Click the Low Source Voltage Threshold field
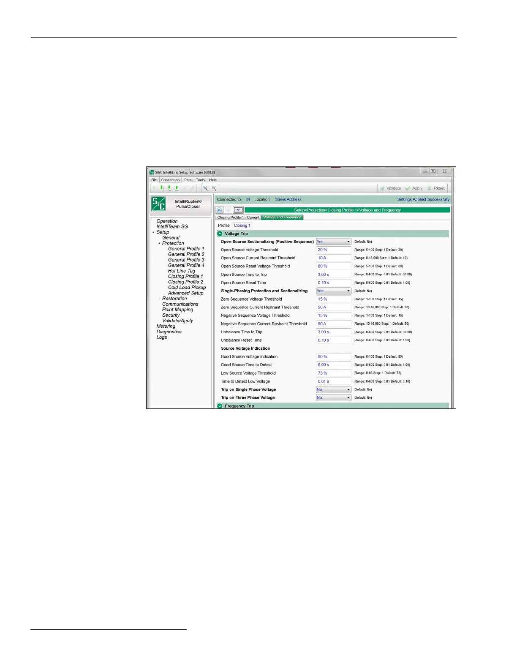Screen dimensions: 517x669 click(334, 373)
